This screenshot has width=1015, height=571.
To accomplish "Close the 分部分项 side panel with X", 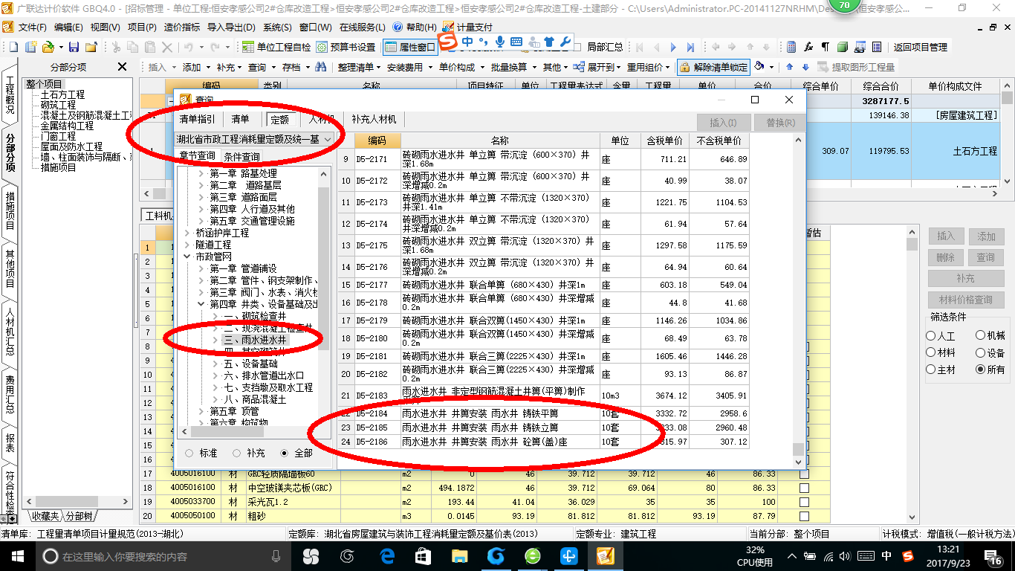I will click(x=123, y=67).
